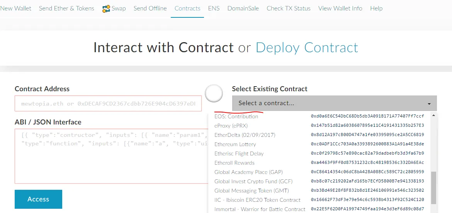Click address 0xc0f29798c57e890cac82a79dadbebfb3d3fa67b9
Screen dimensions: 452x213
367,153
